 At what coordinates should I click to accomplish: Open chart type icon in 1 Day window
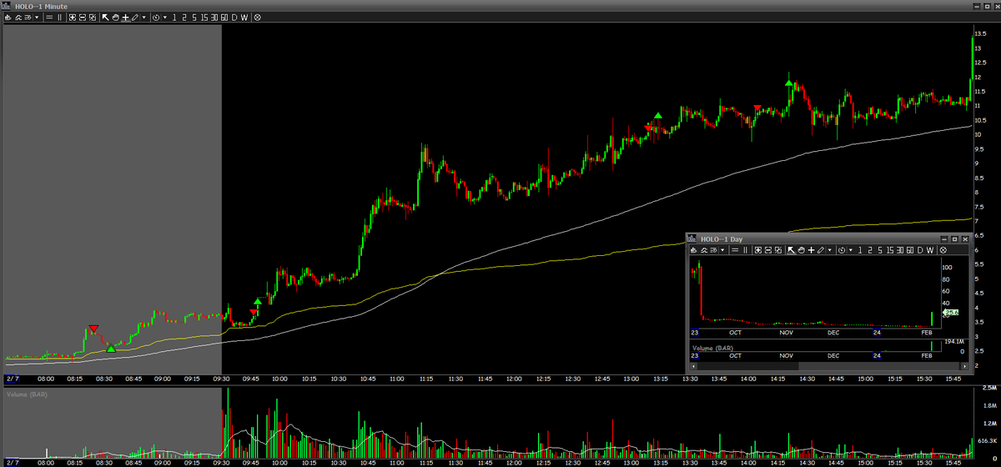tap(693, 250)
